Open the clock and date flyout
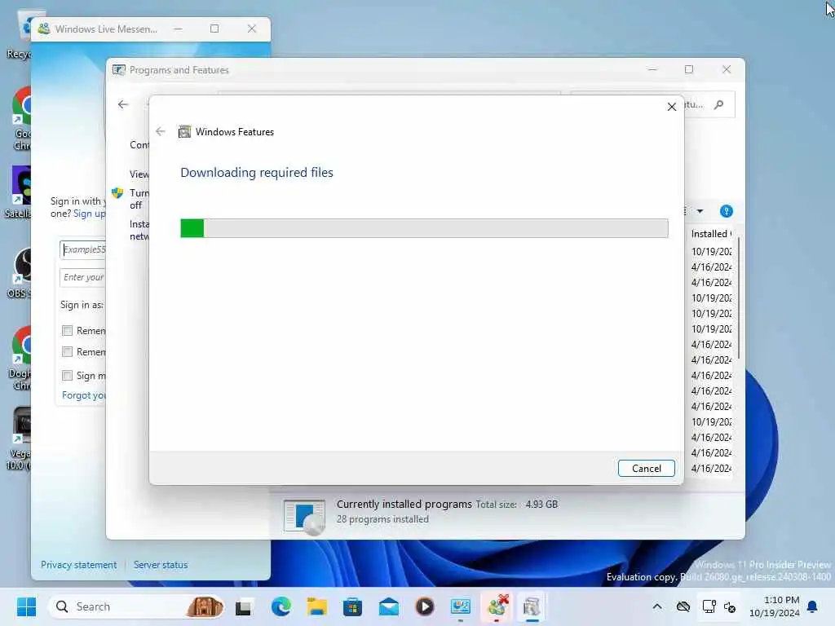This screenshot has width=835, height=626. 774,606
